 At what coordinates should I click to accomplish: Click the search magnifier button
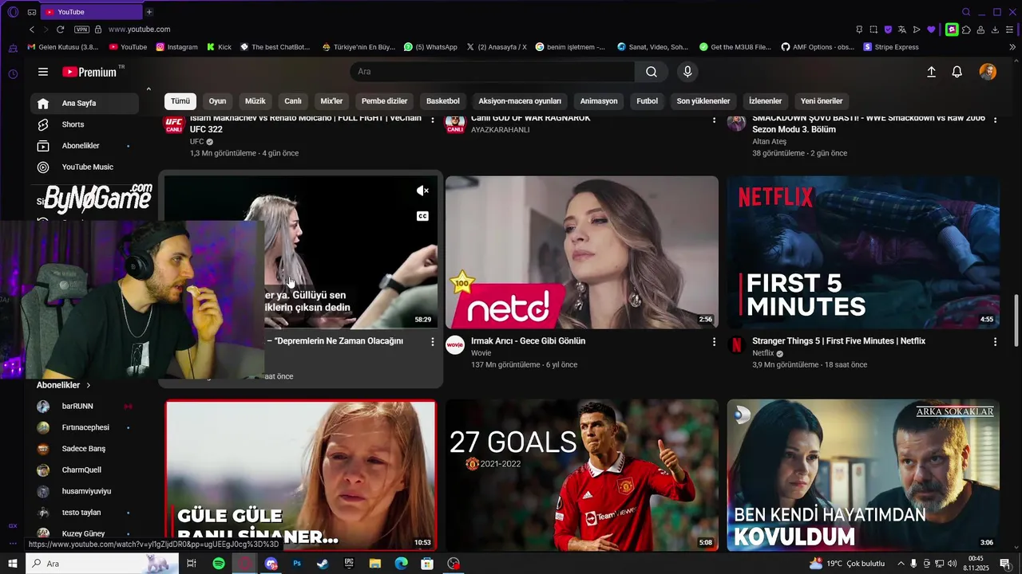pyautogui.click(x=652, y=72)
